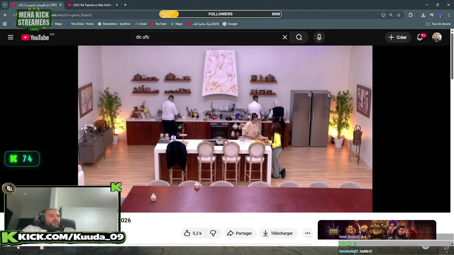
Task: Open the Hero Wars ad thumbnail
Action: pyautogui.click(x=377, y=230)
